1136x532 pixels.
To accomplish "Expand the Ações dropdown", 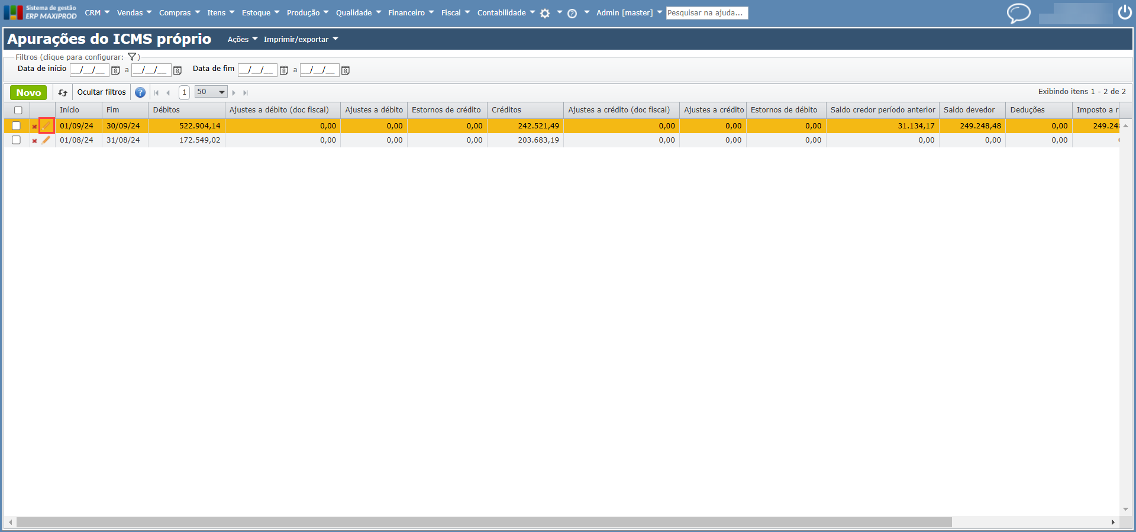I will (x=243, y=40).
